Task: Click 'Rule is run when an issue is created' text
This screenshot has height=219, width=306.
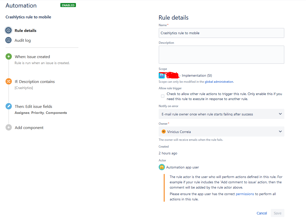Action: (x=42, y=63)
